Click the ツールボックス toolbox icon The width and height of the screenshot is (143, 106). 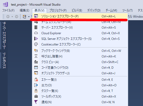coord(36,97)
